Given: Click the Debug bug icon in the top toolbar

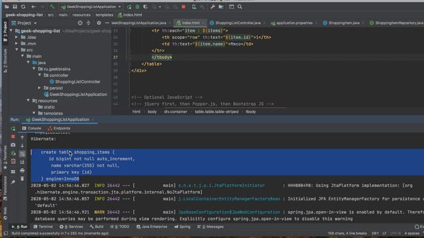Looking at the screenshot, I should click(137, 7).
